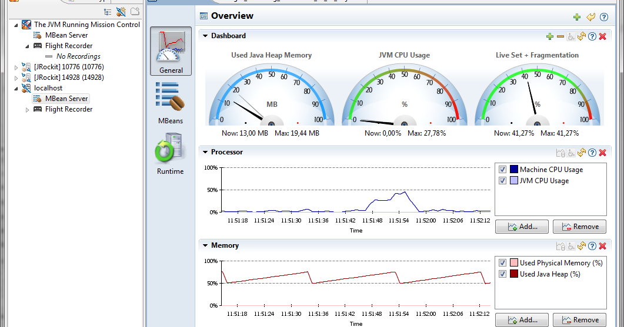
Task: Collapse The JVM Running Mission Control node
Action: [x=16, y=25]
